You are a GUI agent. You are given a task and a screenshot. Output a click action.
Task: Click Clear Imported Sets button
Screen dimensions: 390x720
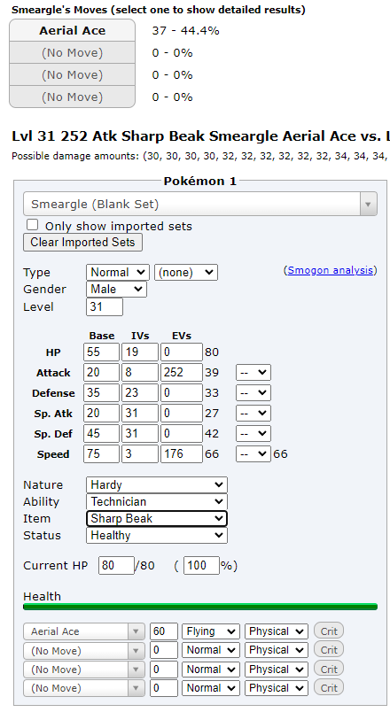[x=82, y=242]
